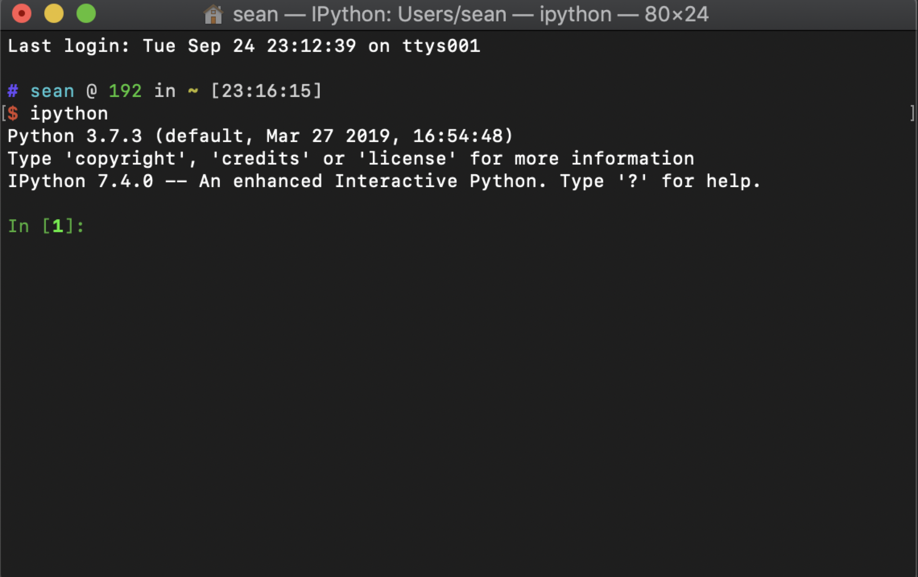
Task: Click the 'Last login' line text
Action: (x=244, y=46)
